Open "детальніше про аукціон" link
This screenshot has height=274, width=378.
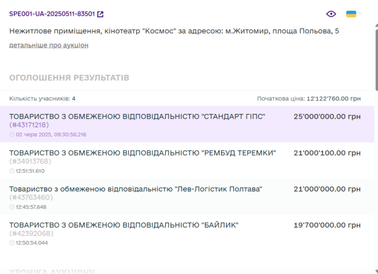[x=49, y=45]
